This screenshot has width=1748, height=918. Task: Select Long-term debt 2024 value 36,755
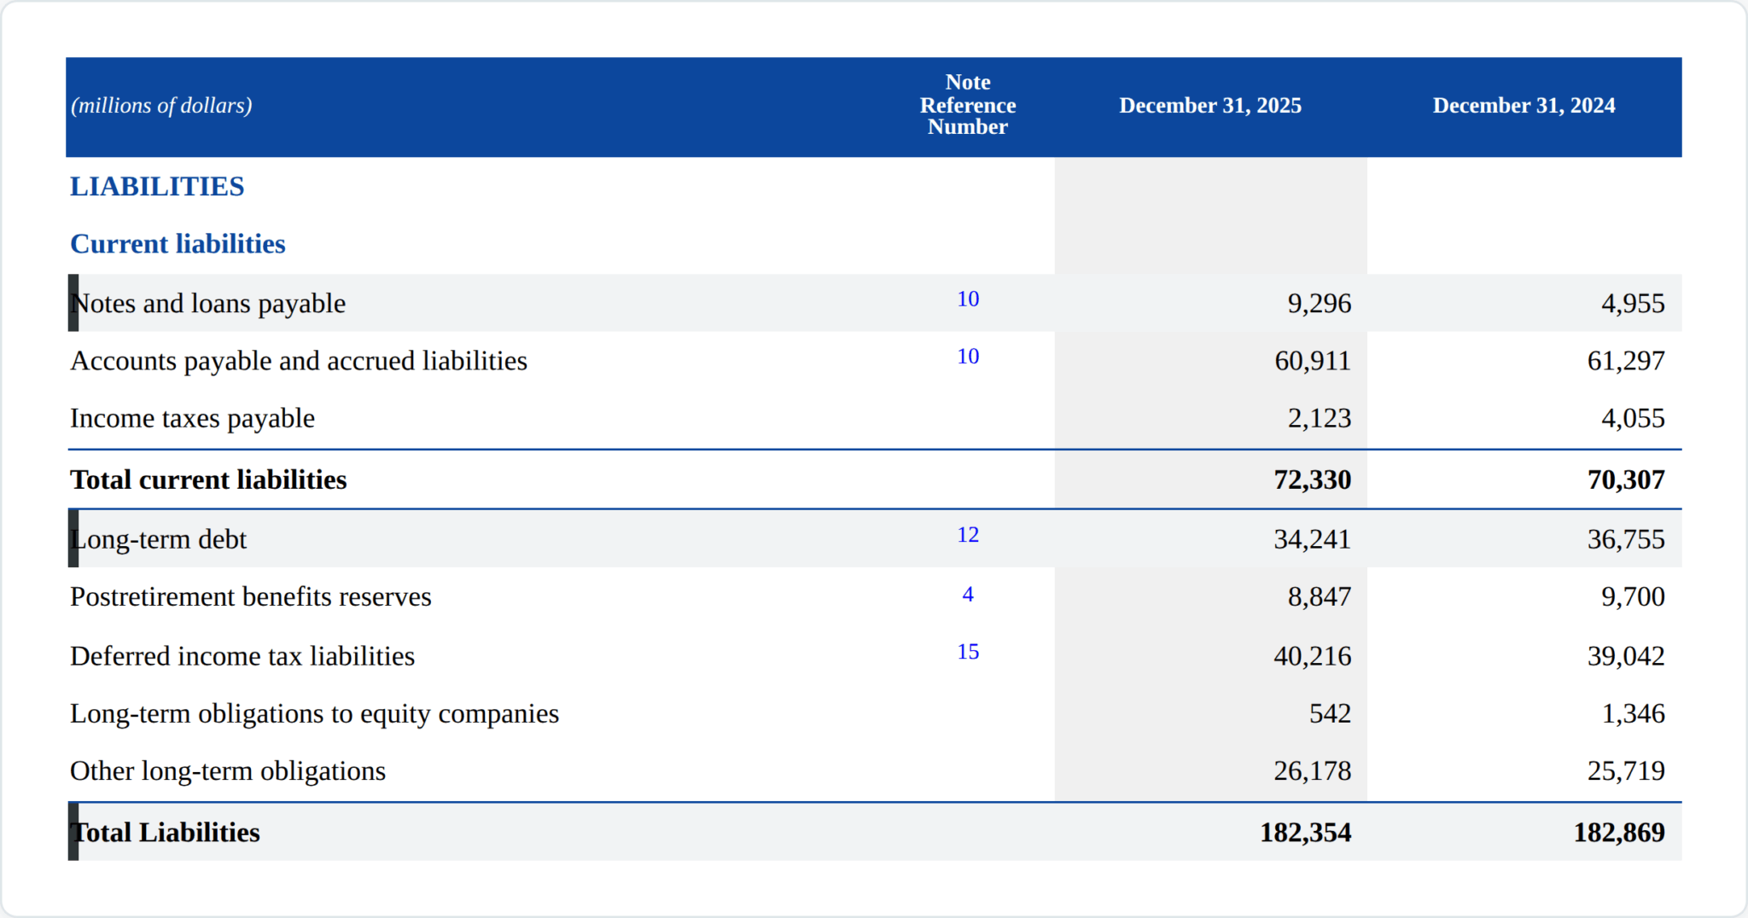point(1626,539)
